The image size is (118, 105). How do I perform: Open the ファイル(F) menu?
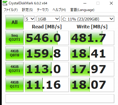tap(11, 10)
